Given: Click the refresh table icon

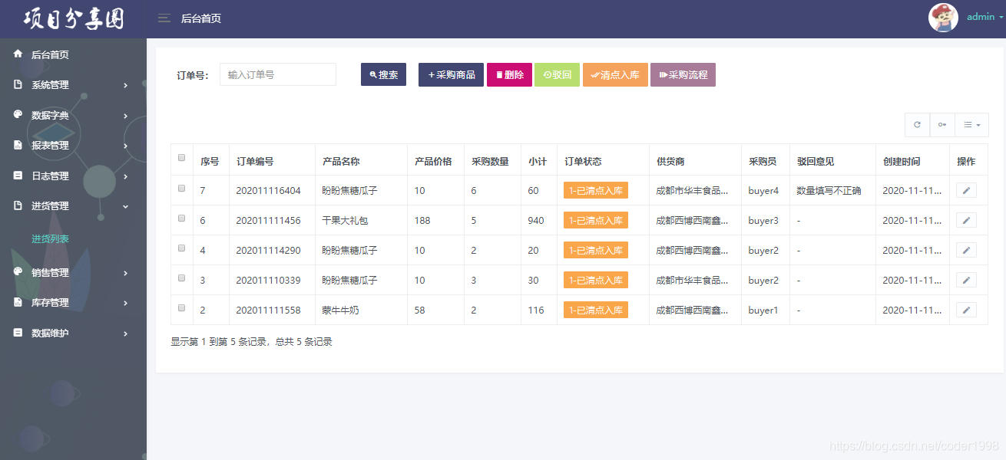Looking at the screenshot, I should point(917,124).
